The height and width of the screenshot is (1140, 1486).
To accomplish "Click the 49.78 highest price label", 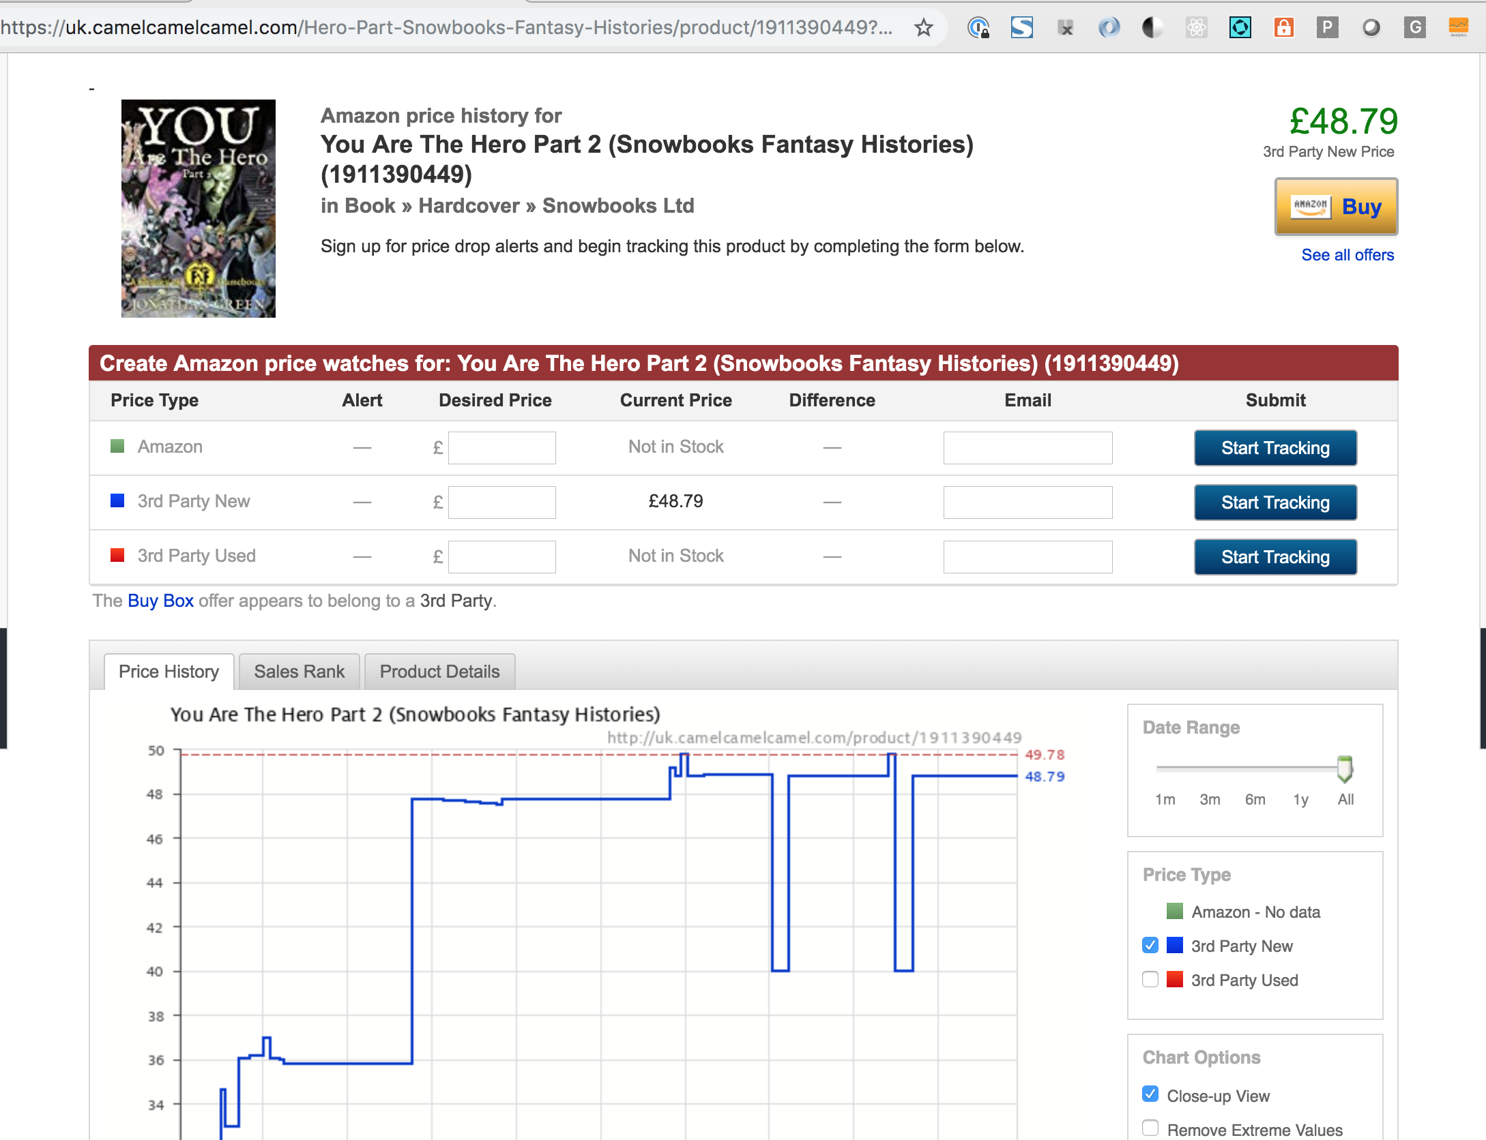I will [x=1045, y=755].
